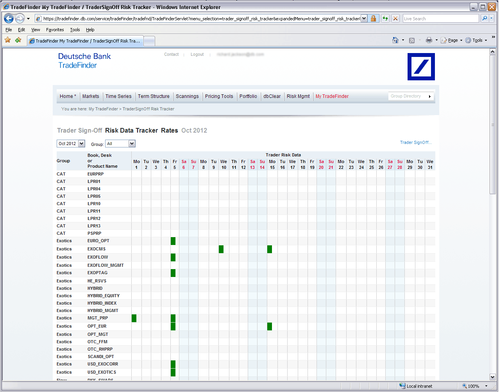
Task: Click green cell for MGT_PRP on Monday 1
Action: click(134, 318)
